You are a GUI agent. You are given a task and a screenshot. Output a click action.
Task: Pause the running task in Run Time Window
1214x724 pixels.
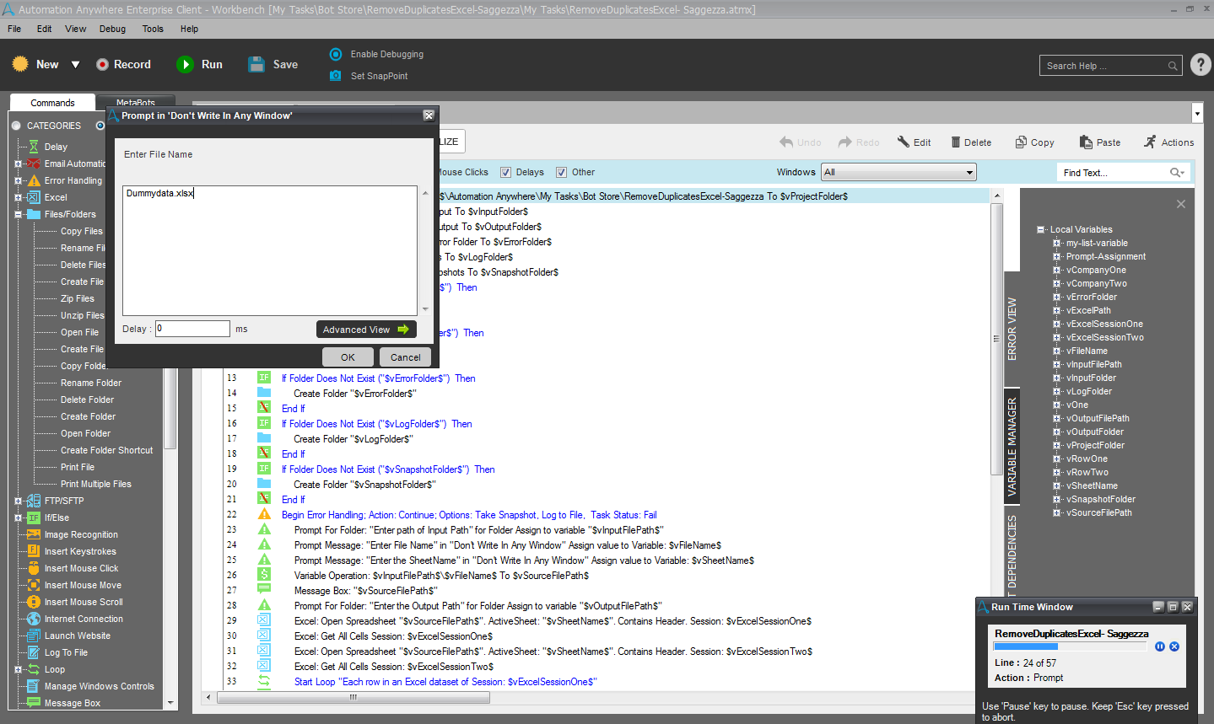point(1160,646)
